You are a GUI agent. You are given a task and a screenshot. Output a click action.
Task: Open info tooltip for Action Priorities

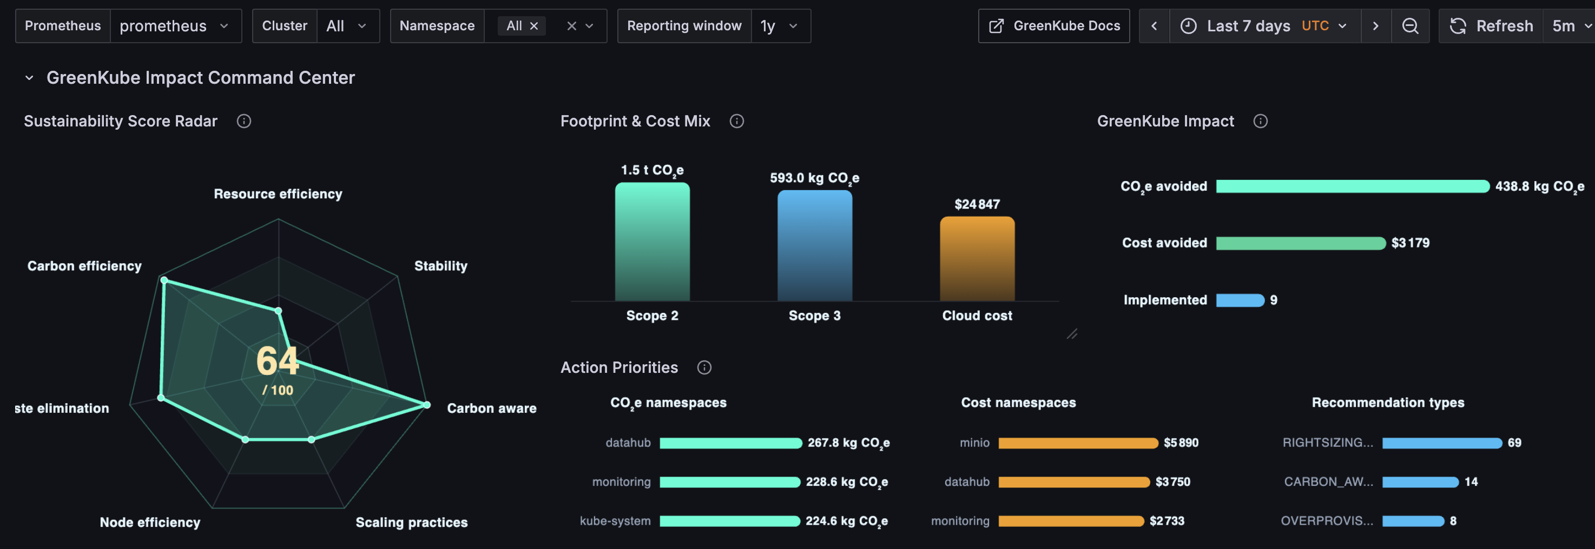[704, 368]
